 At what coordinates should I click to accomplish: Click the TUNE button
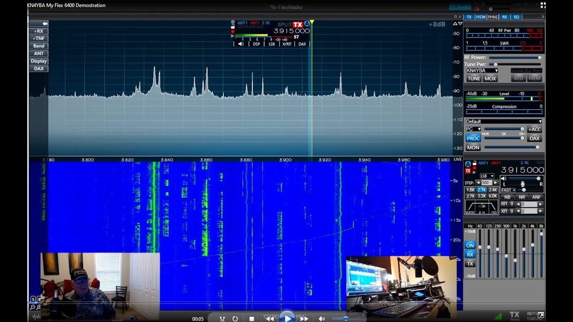[x=474, y=79]
